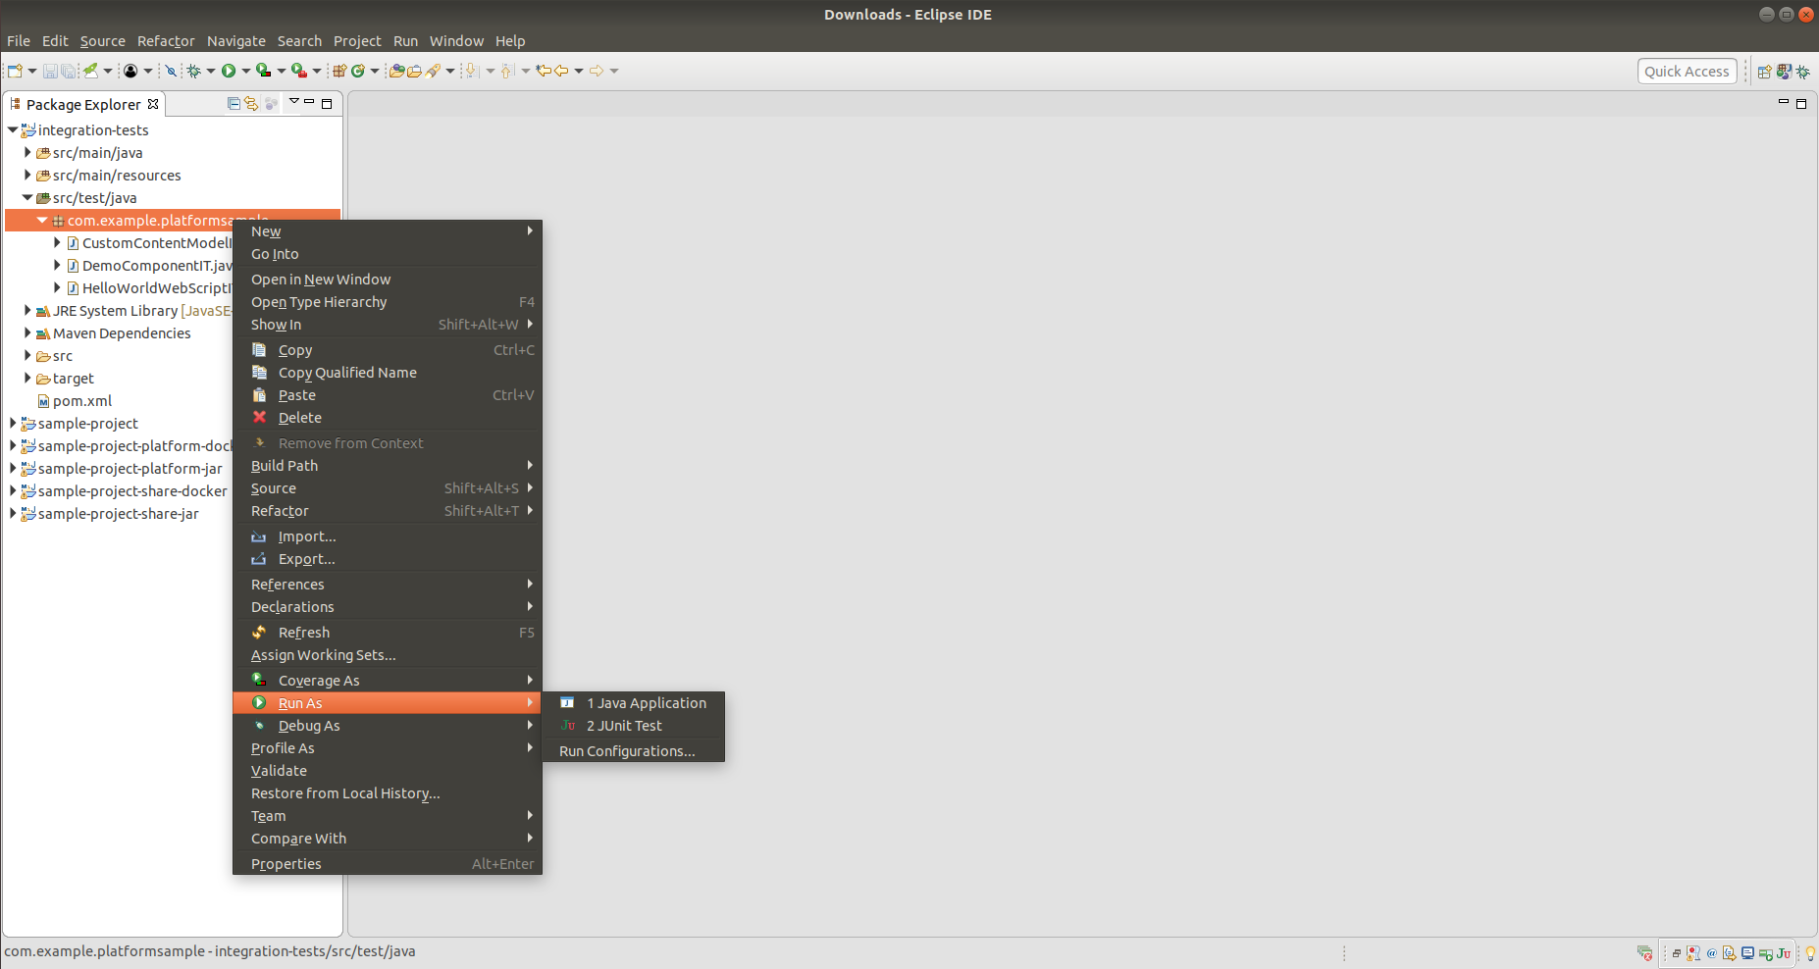Viewport: 1819px width, 969px height.
Task: Open the Debug perspective icon
Action: coord(1802,72)
